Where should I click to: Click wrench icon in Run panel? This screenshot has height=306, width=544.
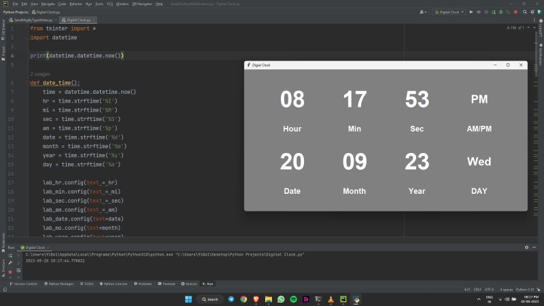click(10, 263)
